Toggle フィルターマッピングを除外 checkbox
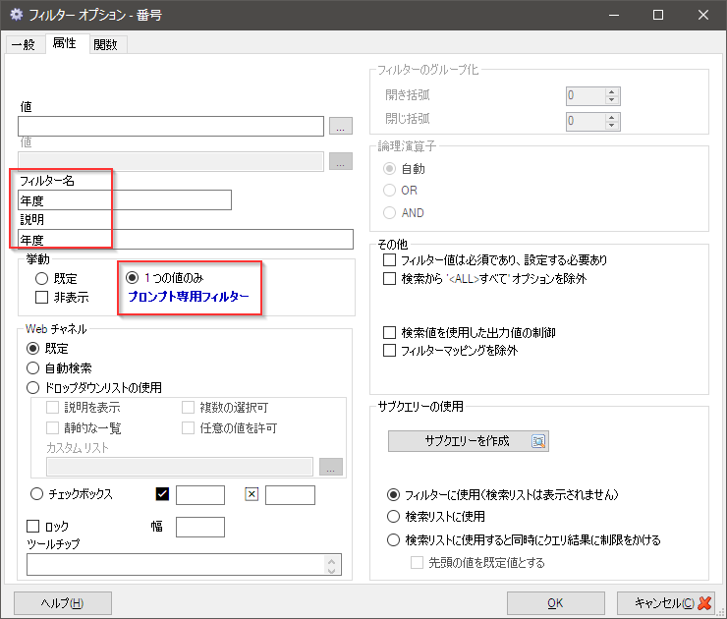This screenshot has height=619, width=727. (389, 350)
